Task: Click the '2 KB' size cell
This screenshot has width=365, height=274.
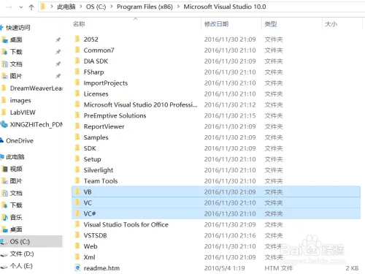Action: tap(352, 268)
